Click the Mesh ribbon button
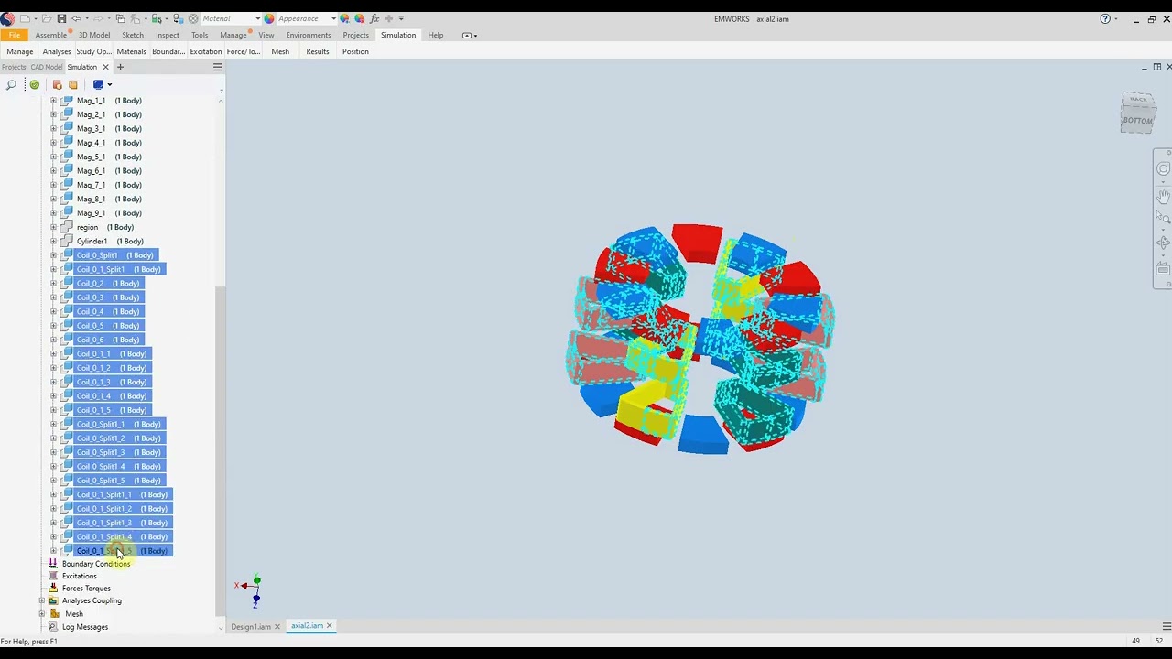 pos(280,51)
